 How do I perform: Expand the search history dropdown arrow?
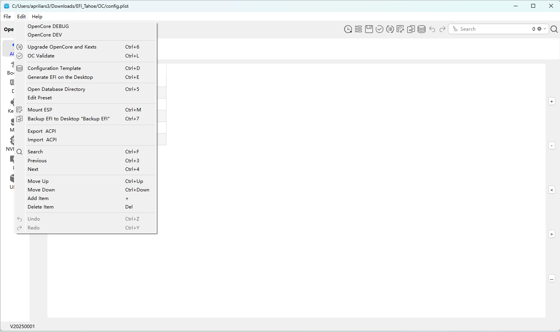point(545,29)
